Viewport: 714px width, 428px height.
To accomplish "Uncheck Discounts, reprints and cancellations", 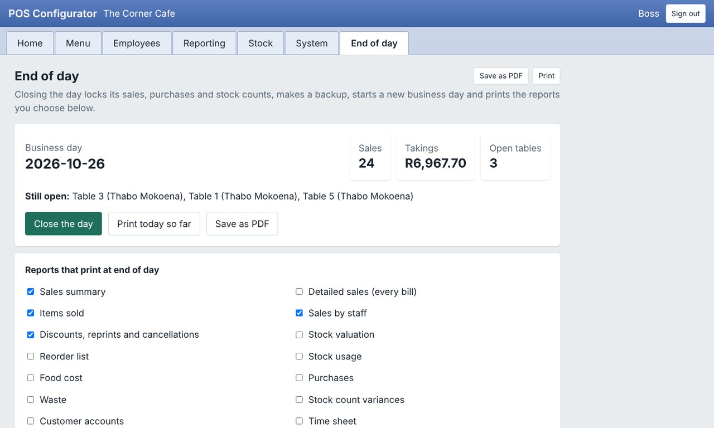I will 31,335.
